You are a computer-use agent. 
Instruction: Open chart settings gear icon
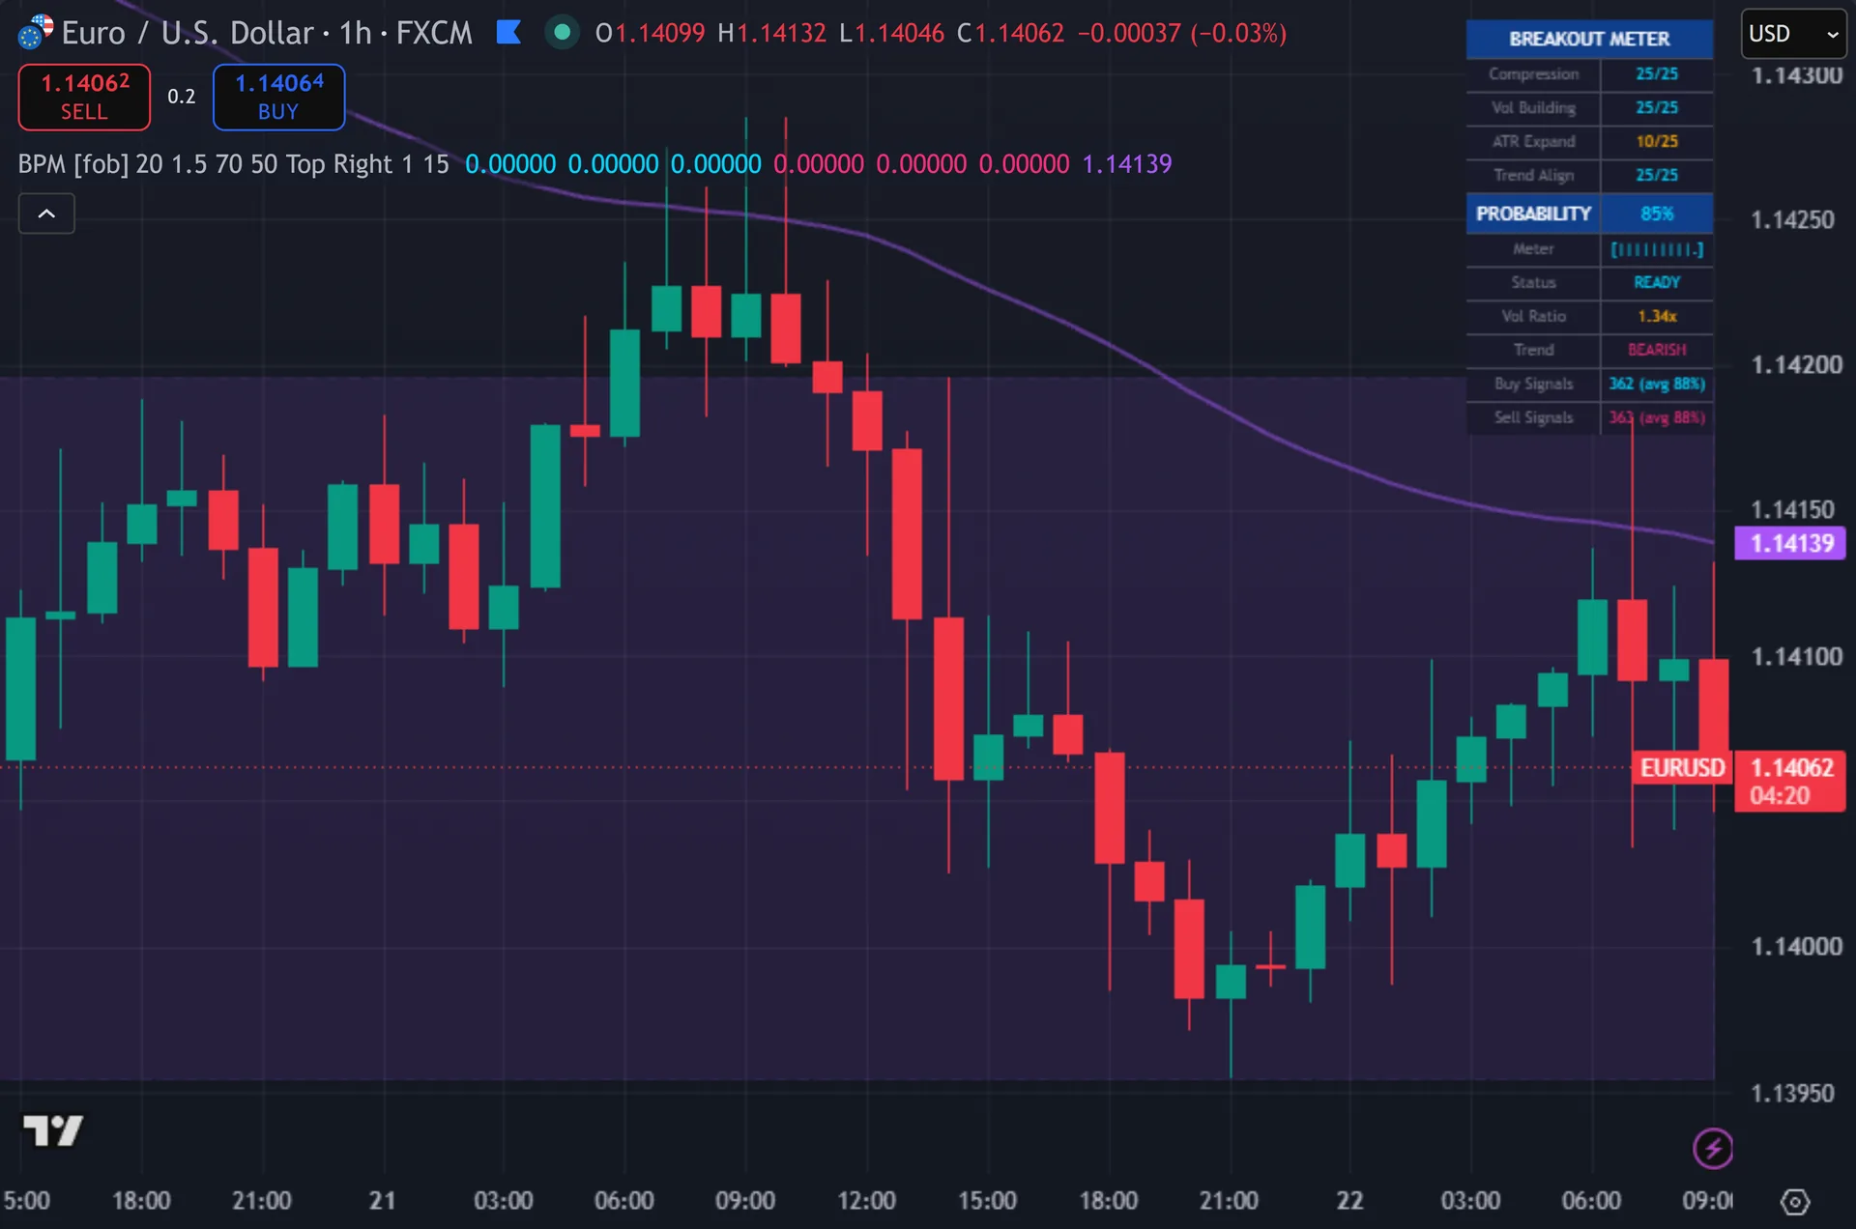[x=1795, y=1202]
